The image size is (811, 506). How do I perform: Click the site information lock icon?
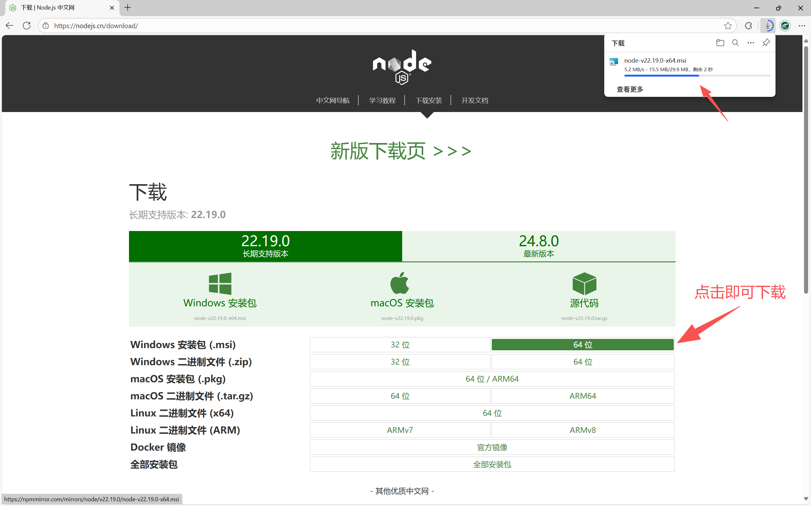pyautogui.click(x=46, y=25)
